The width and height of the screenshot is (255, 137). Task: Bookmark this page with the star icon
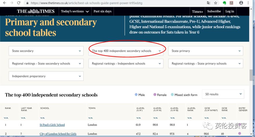click(x=215, y=3)
